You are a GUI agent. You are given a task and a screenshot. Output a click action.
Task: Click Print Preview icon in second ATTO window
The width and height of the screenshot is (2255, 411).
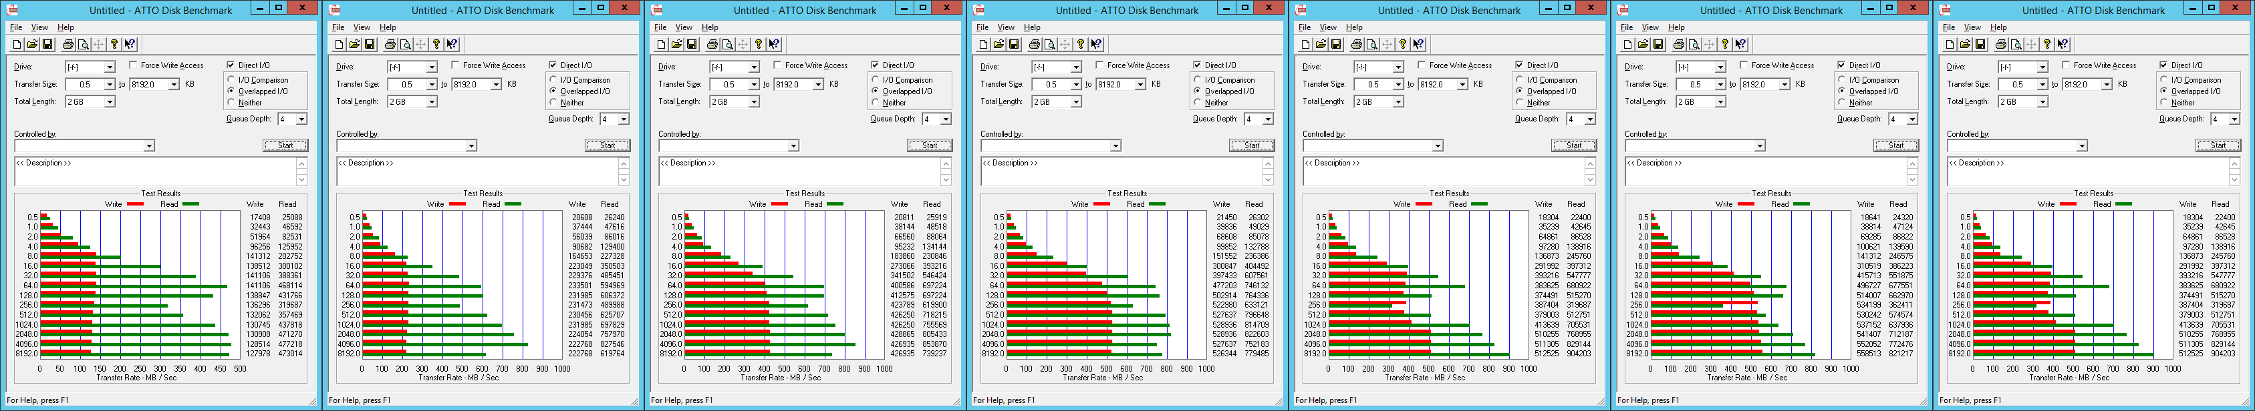pos(405,45)
